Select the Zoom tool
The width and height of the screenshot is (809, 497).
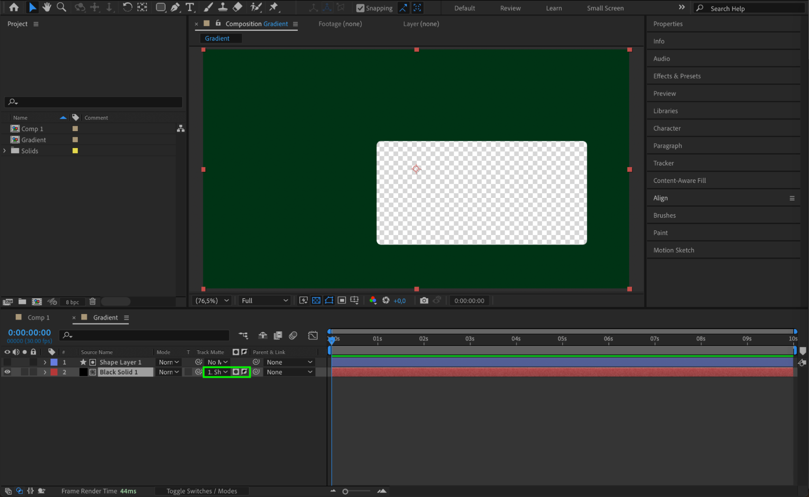(x=61, y=7)
